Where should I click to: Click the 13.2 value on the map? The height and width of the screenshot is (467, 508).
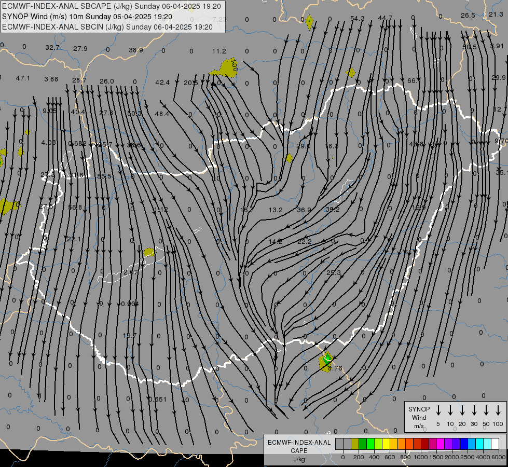[276, 210]
